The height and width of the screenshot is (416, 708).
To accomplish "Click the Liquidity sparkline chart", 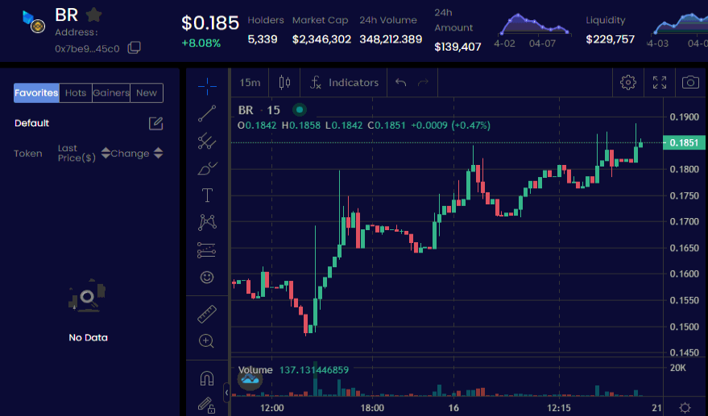I will tap(680, 24).
